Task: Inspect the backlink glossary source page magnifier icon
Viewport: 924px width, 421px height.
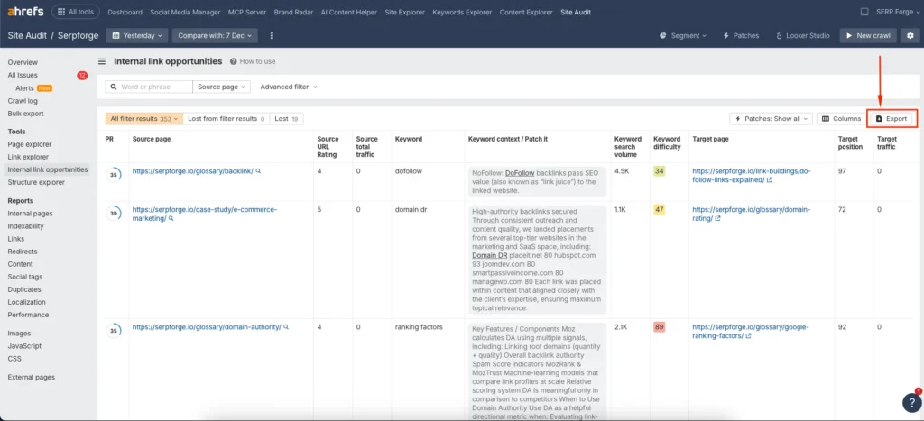Action: 258,169
